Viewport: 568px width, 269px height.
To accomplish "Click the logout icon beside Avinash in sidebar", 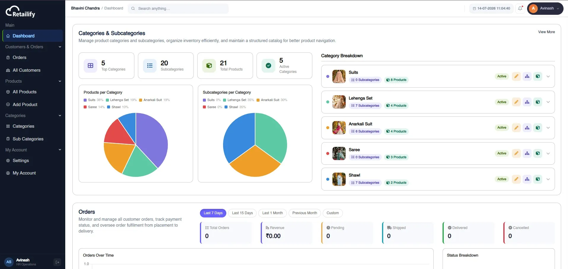I will tap(58, 262).
